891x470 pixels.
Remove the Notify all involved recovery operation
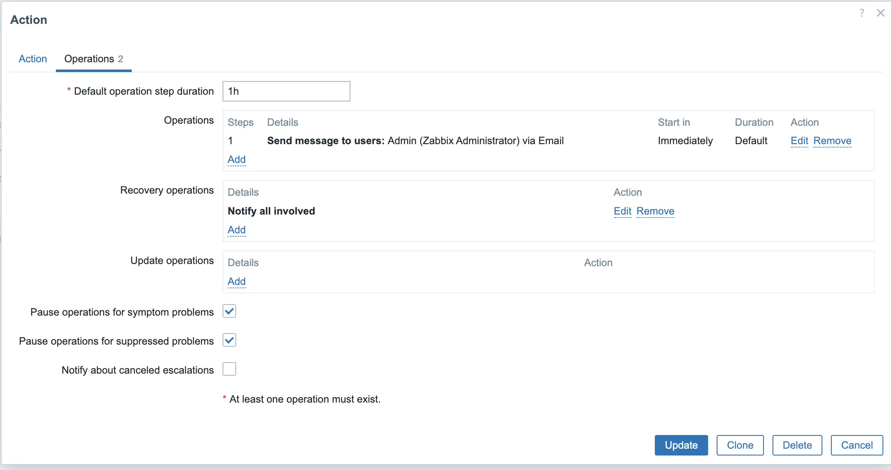pos(655,211)
